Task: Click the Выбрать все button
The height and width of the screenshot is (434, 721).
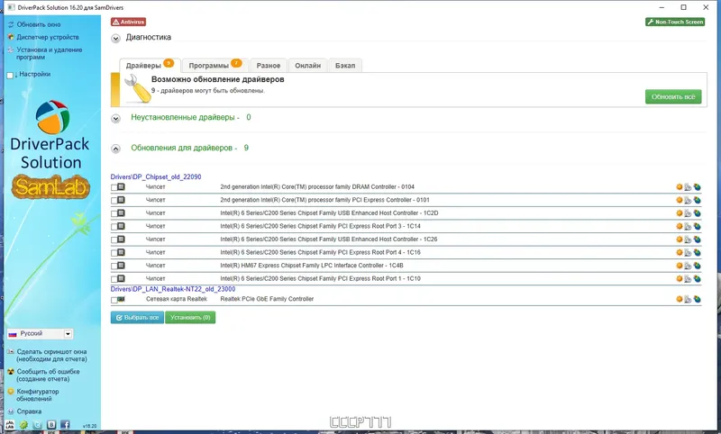Action: 137,317
